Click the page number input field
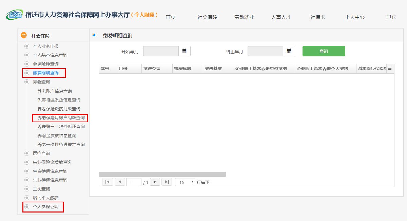 (134, 182)
